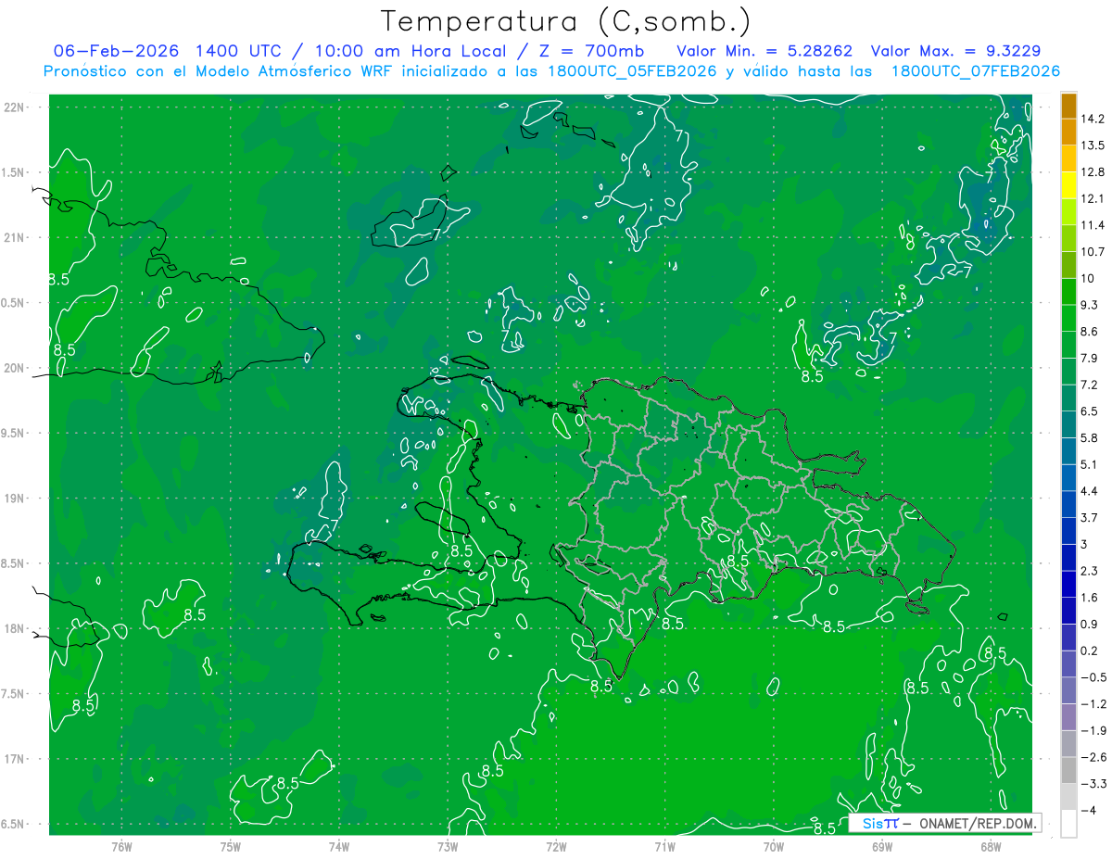Click the 'Temperatura (C,somb.)' chart title
Screen dimensions: 1112x859
(565, 20)
